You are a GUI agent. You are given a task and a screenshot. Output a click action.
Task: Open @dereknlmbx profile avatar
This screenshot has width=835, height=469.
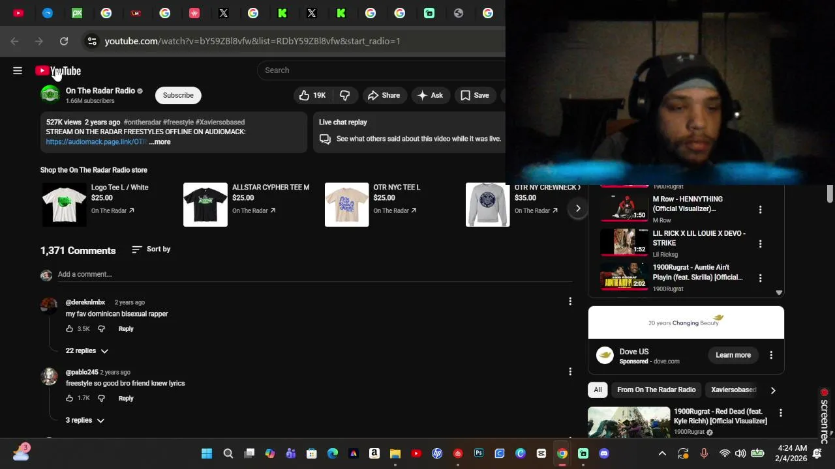49,307
